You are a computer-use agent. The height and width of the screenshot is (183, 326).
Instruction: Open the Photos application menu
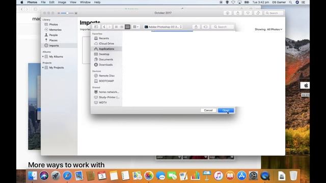pyautogui.click(x=32, y=2)
